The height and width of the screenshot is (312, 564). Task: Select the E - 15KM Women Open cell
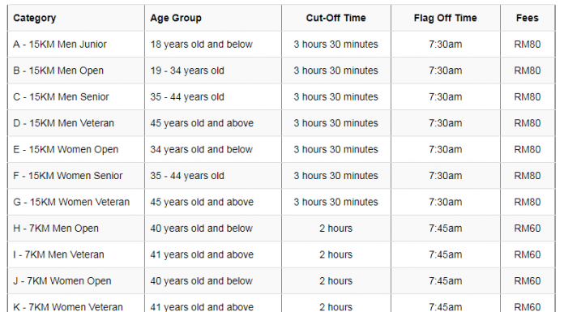[x=76, y=149]
